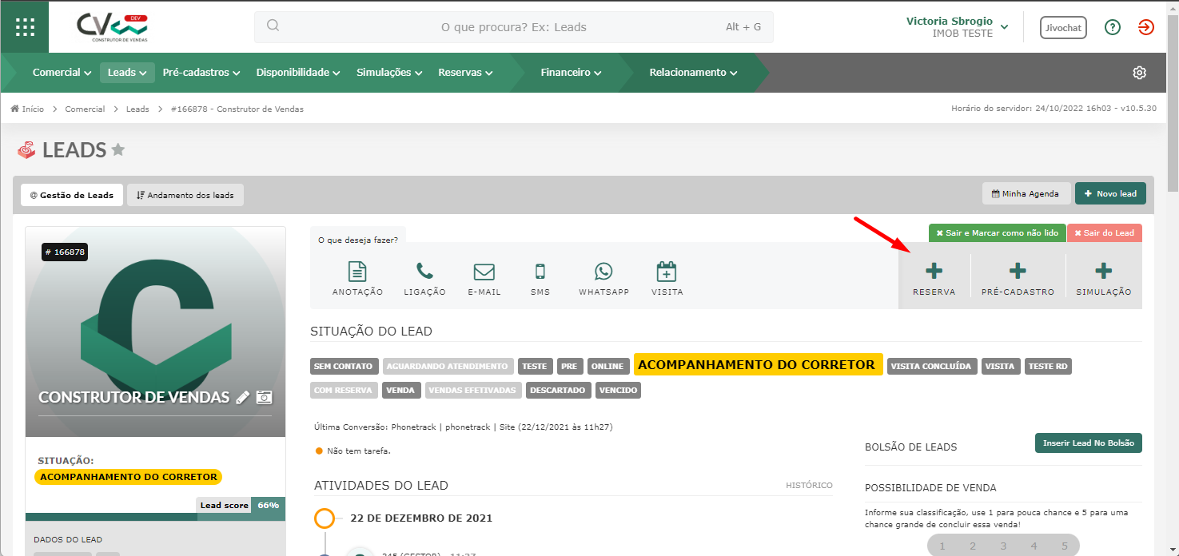Send an E-mail to the lead
The width and height of the screenshot is (1179, 556).
(x=484, y=279)
